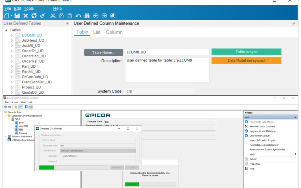The width and height of the screenshot is (301, 188).
Task: Open the Authentication dropdown in Generate Data Model
Action: click(x=98, y=151)
